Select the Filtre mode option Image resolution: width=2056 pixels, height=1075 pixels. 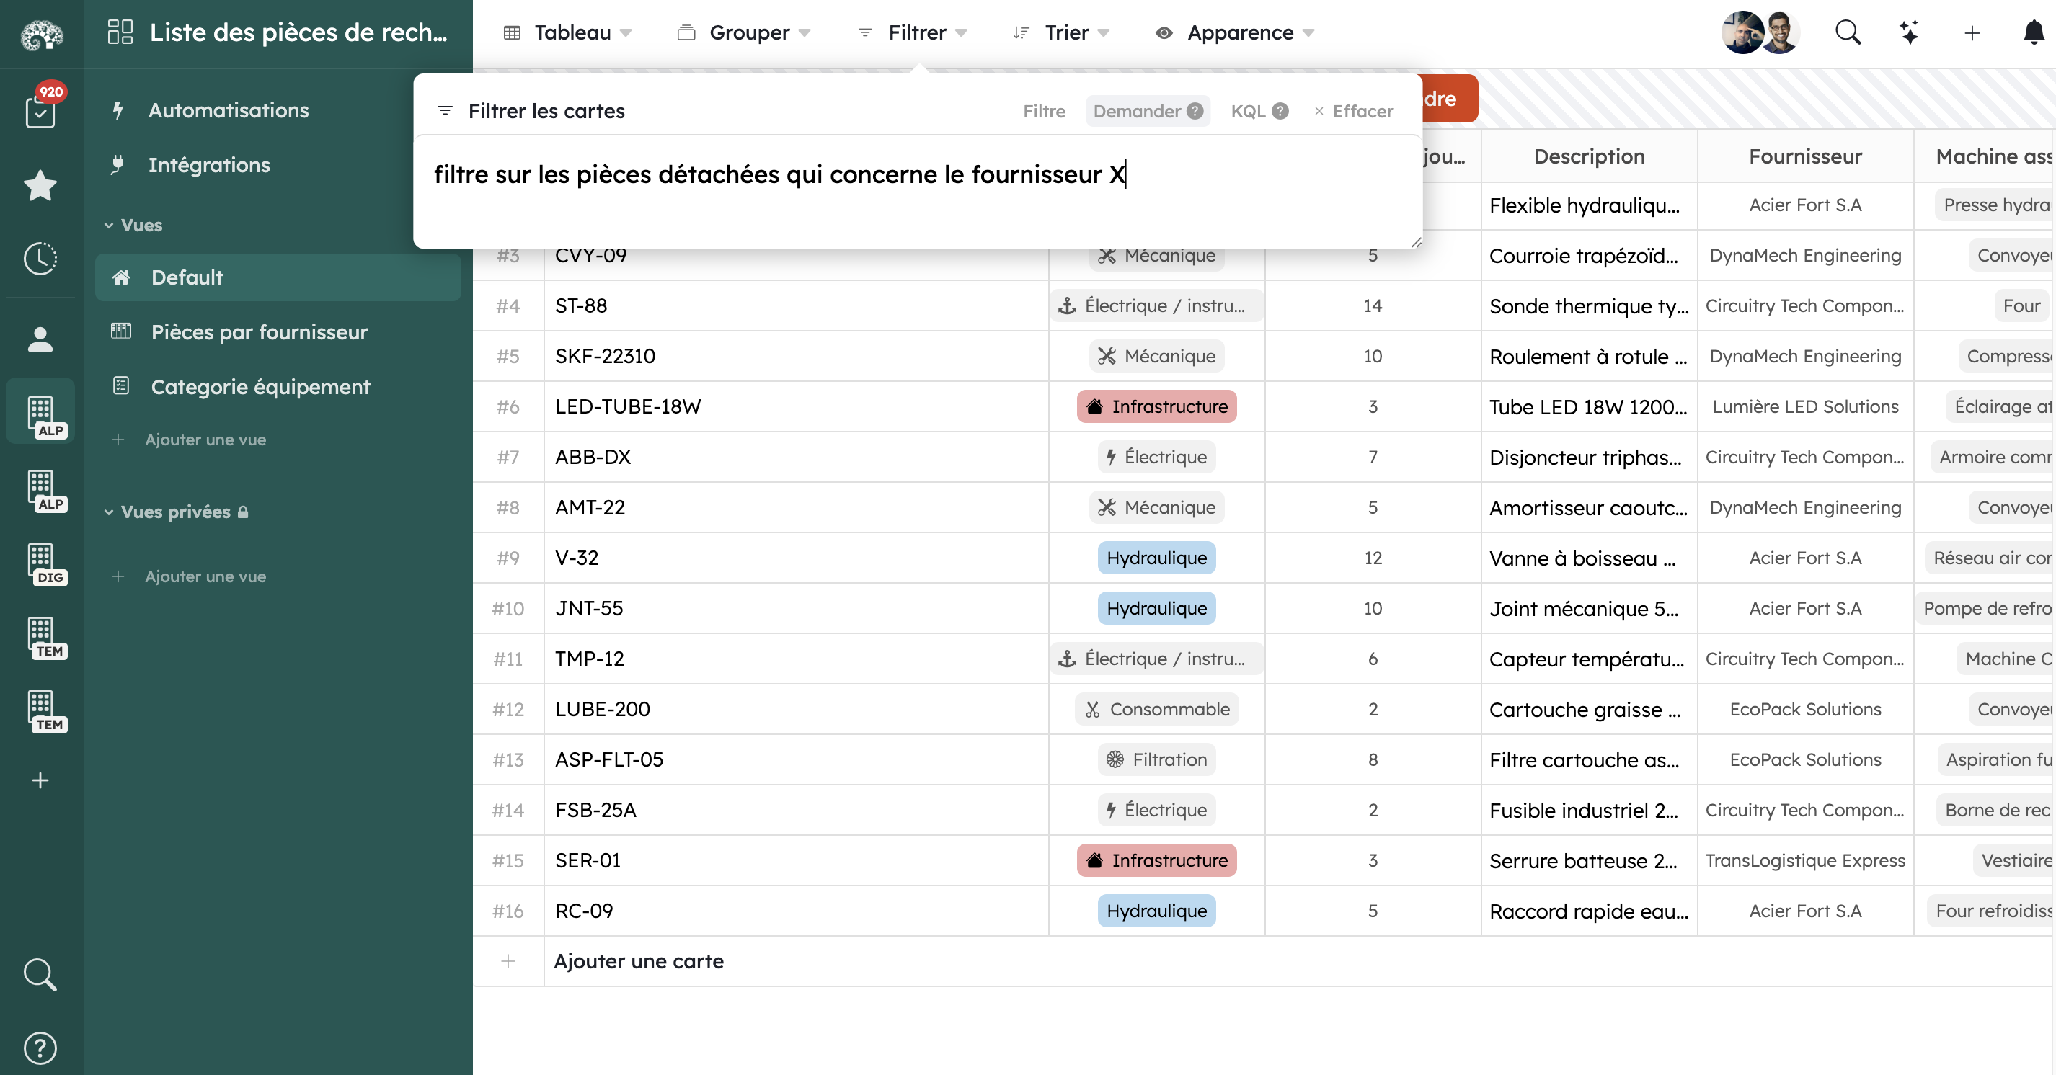(1043, 111)
